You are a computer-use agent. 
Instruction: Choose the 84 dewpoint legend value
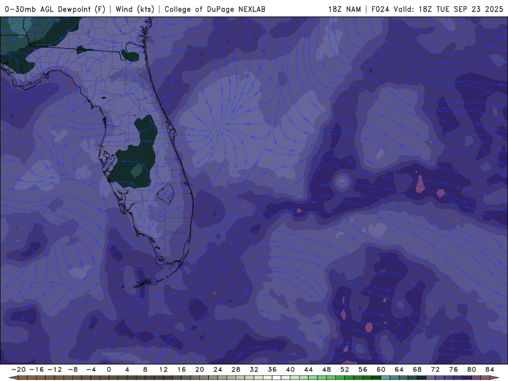click(x=490, y=370)
